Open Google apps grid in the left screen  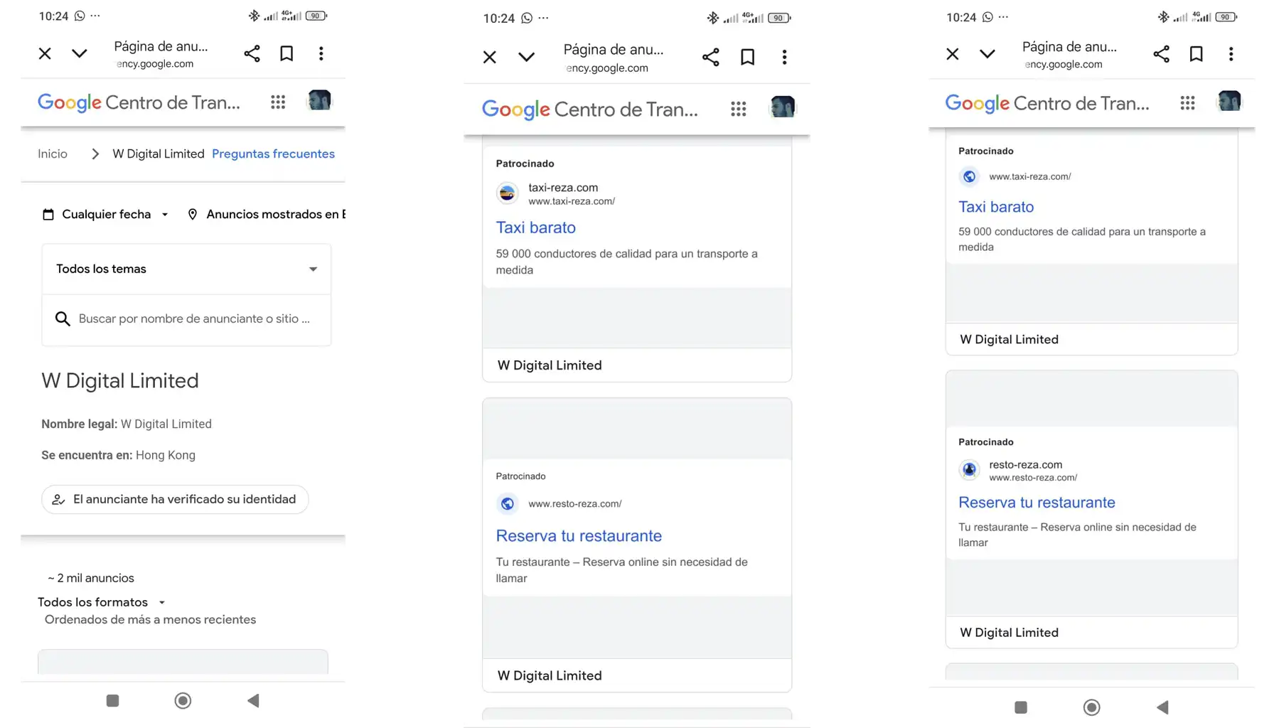click(x=278, y=102)
